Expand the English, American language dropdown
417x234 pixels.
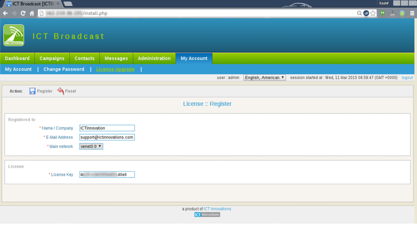[265, 78]
